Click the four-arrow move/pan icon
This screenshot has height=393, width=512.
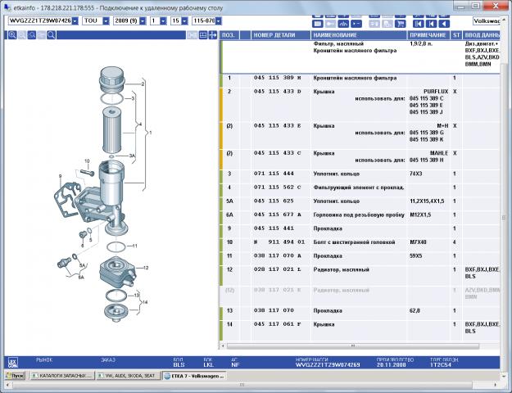point(212,35)
